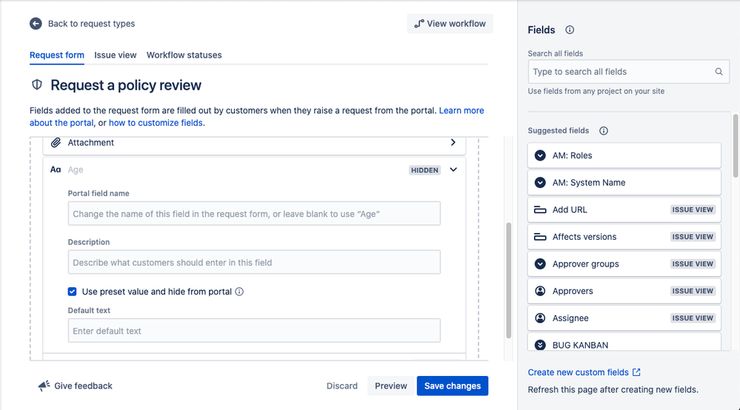The height and width of the screenshot is (410, 740).
Task: Click the Affects versions field icon
Action: (x=540, y=237)
